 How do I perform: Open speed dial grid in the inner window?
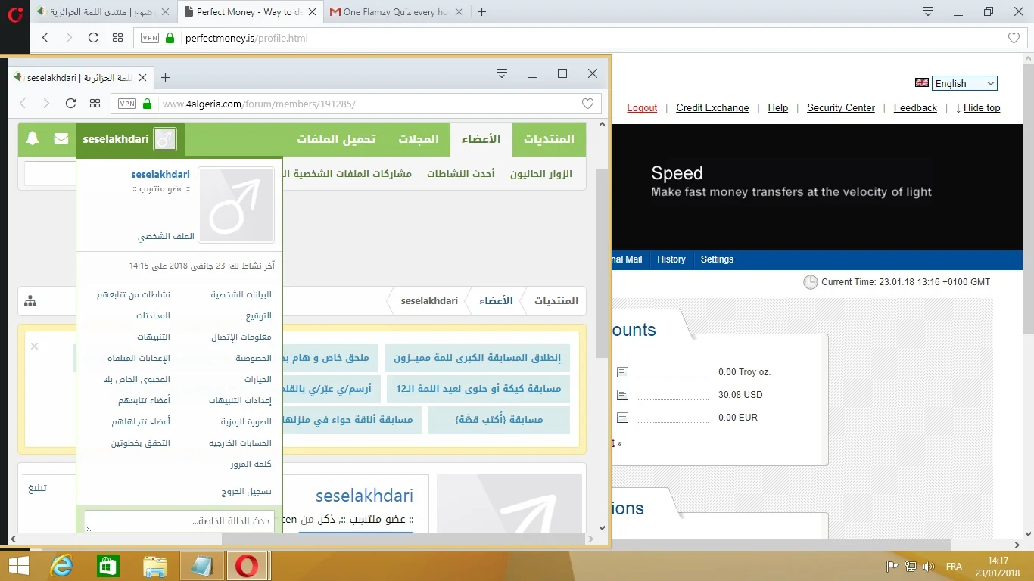[95, 104]
